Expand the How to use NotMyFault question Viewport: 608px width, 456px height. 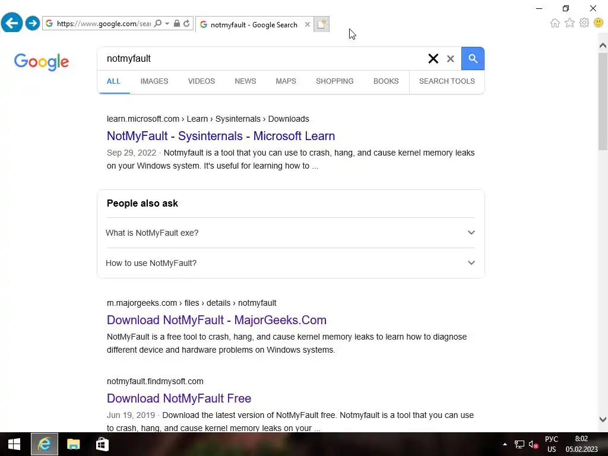tap(290, 263)
